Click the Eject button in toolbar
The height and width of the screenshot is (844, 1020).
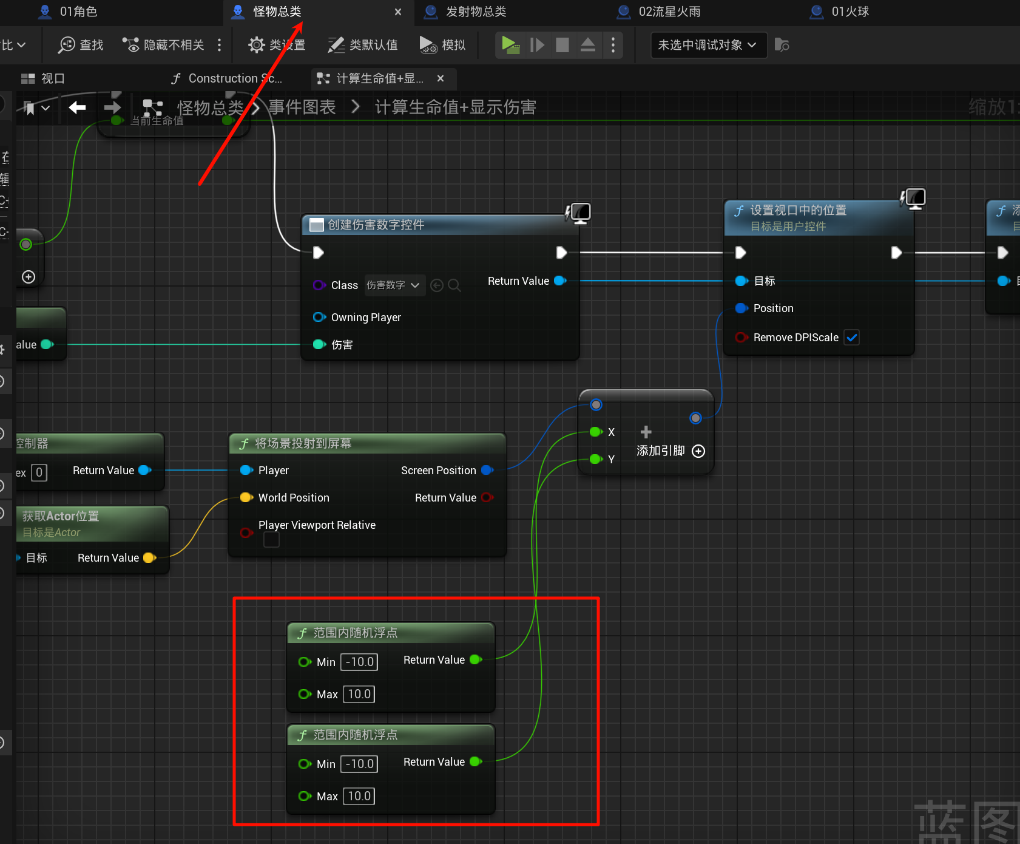pos(587,45)
